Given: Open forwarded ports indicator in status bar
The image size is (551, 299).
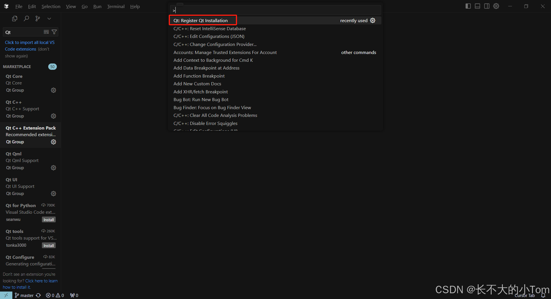Looking at the screenshot, I should 74,295.
